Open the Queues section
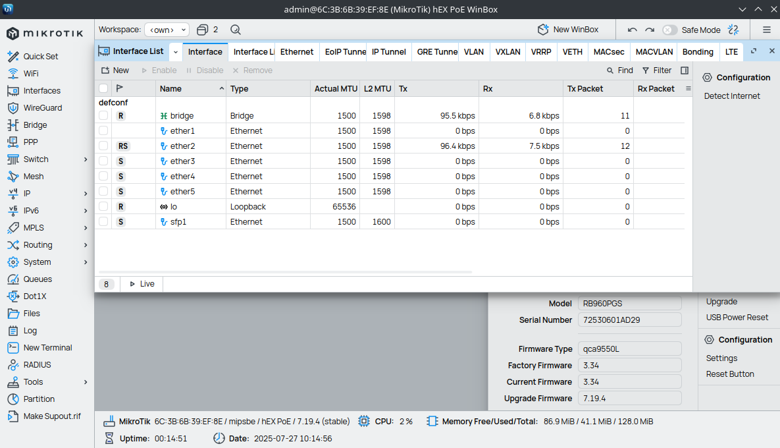The width and height of the screenshot is (780, 448). click(x=38, y=279)
